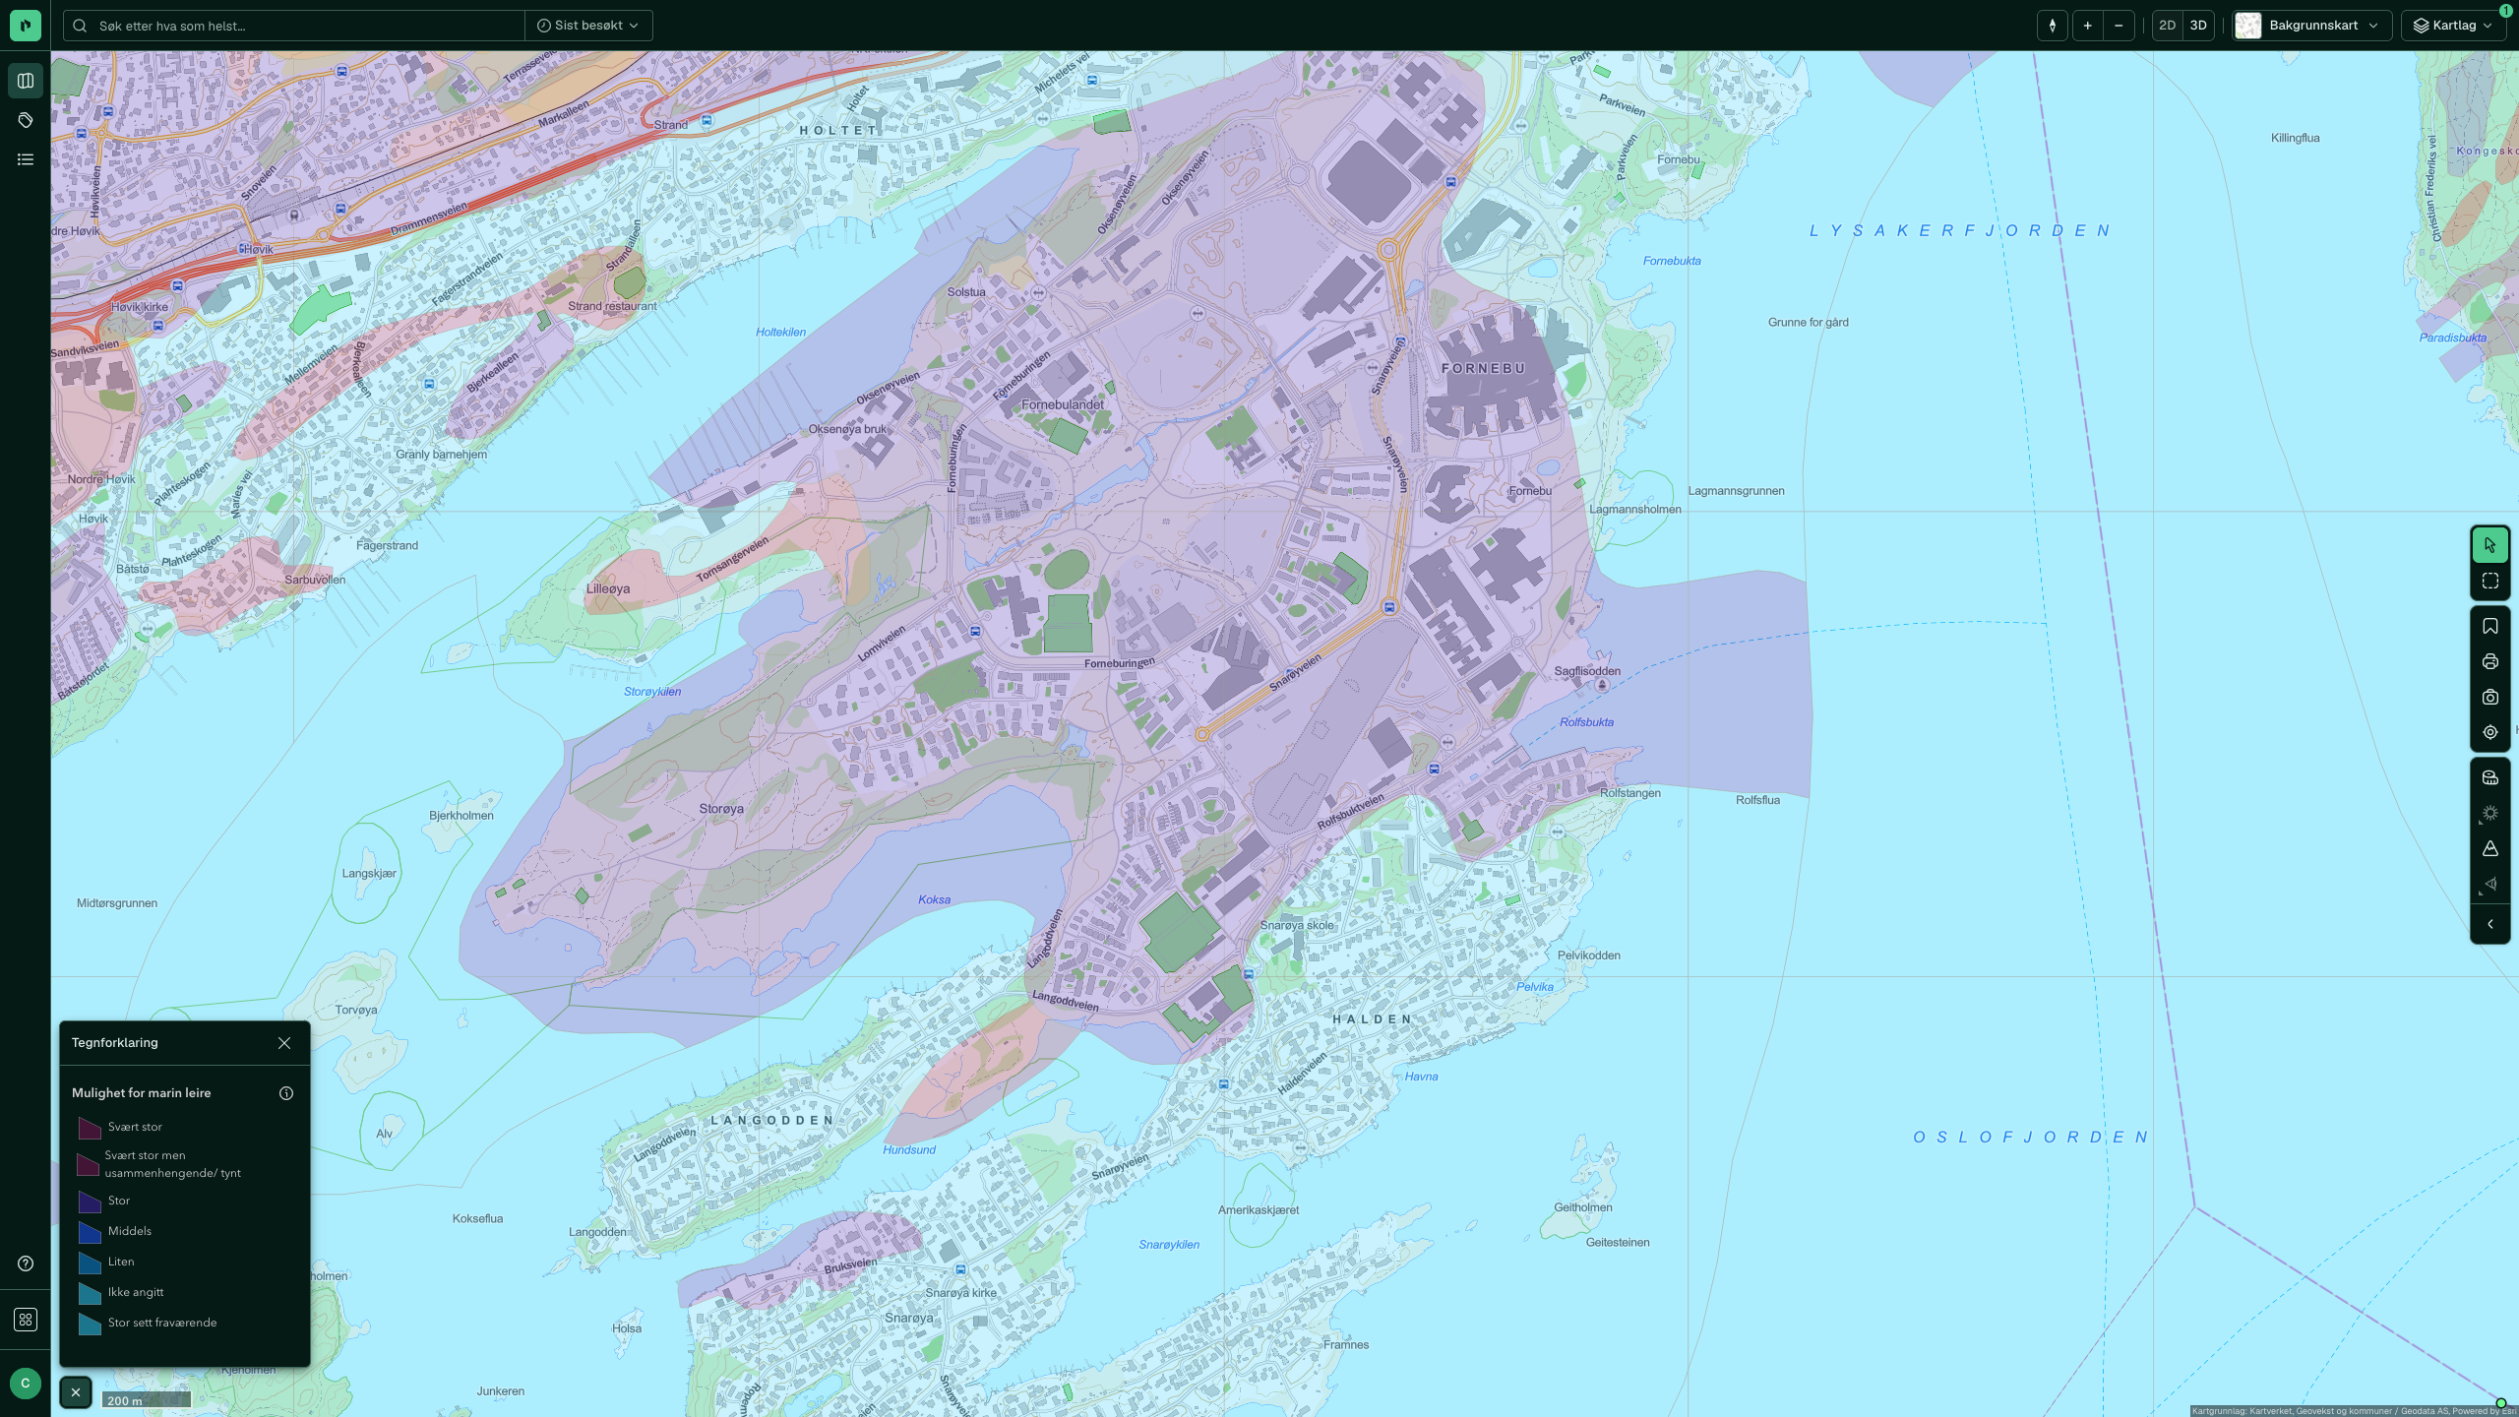This screenshot has width=2519, height=1417.
Task: Open the list view in left sidebar
Action: 26,159
